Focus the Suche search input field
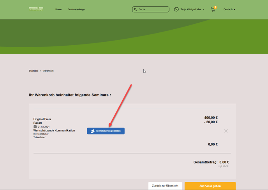 (x=153, y=9)
